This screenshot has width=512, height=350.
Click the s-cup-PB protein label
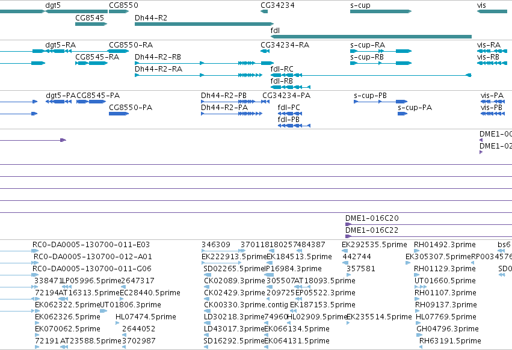click(370, 96)
